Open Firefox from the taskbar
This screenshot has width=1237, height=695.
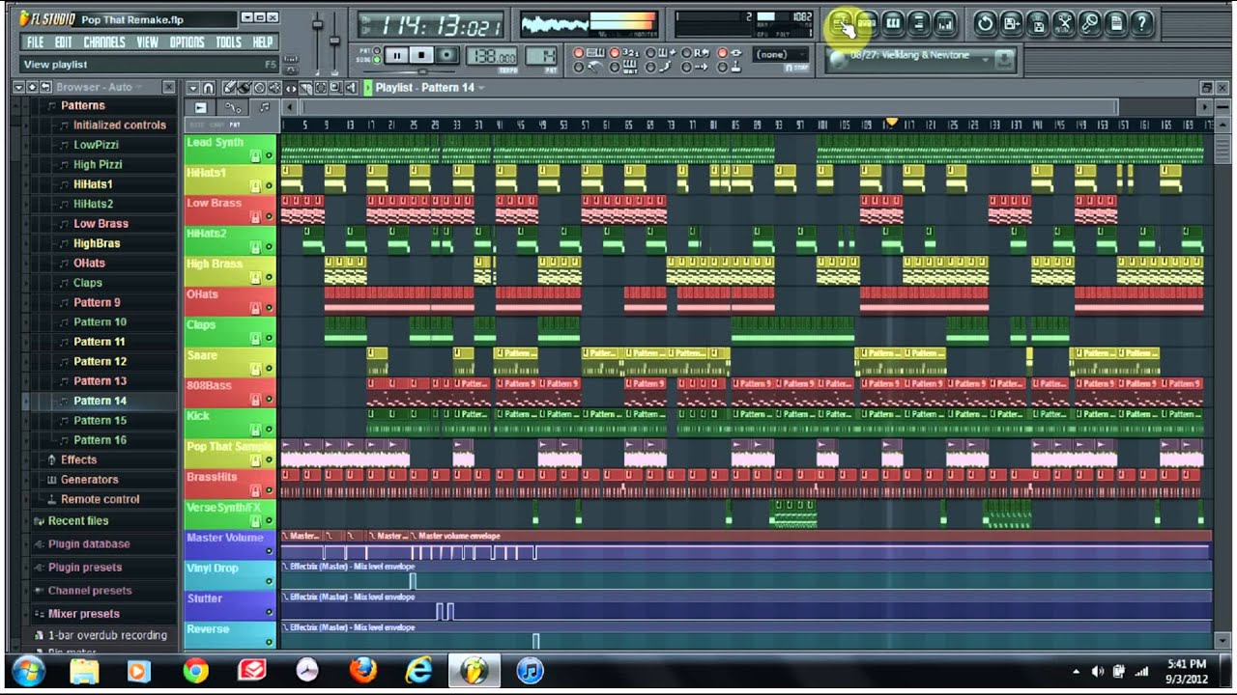click(363, 670)
